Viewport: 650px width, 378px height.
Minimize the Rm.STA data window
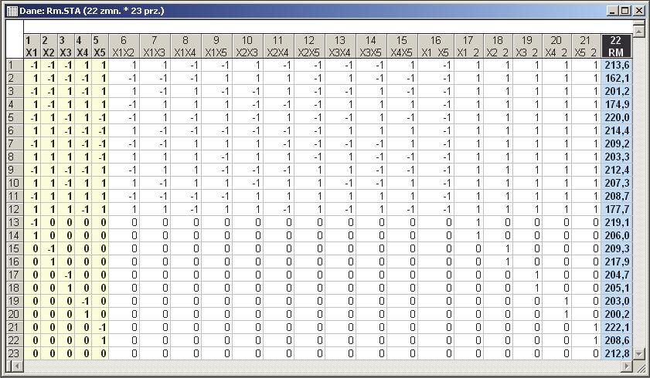pos(613,11)
